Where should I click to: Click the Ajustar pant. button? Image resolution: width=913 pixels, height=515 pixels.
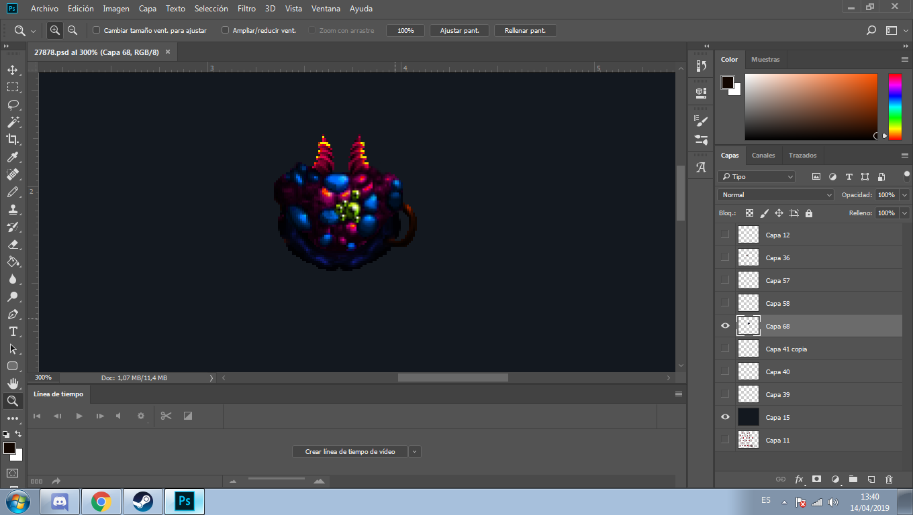point(460,31)
